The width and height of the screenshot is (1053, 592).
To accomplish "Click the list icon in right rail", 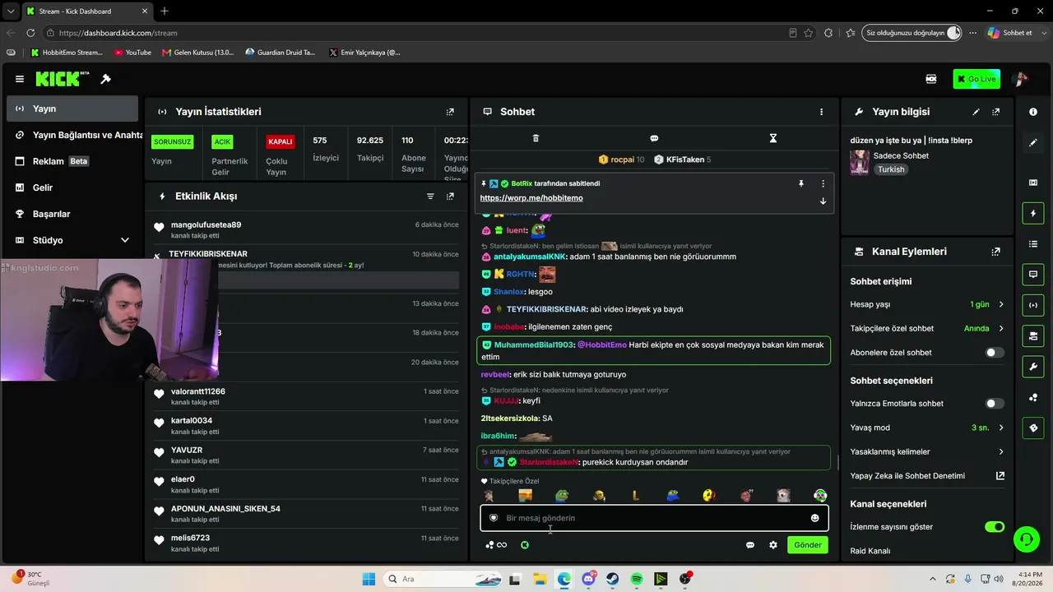I will click(1033, 244).
